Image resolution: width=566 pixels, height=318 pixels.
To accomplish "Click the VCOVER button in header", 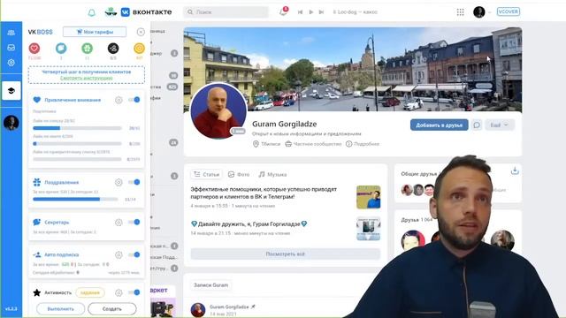I will coord(509,11).
